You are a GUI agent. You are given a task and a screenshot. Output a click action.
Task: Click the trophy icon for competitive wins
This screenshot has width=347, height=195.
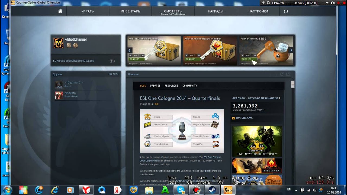[111, 61]
